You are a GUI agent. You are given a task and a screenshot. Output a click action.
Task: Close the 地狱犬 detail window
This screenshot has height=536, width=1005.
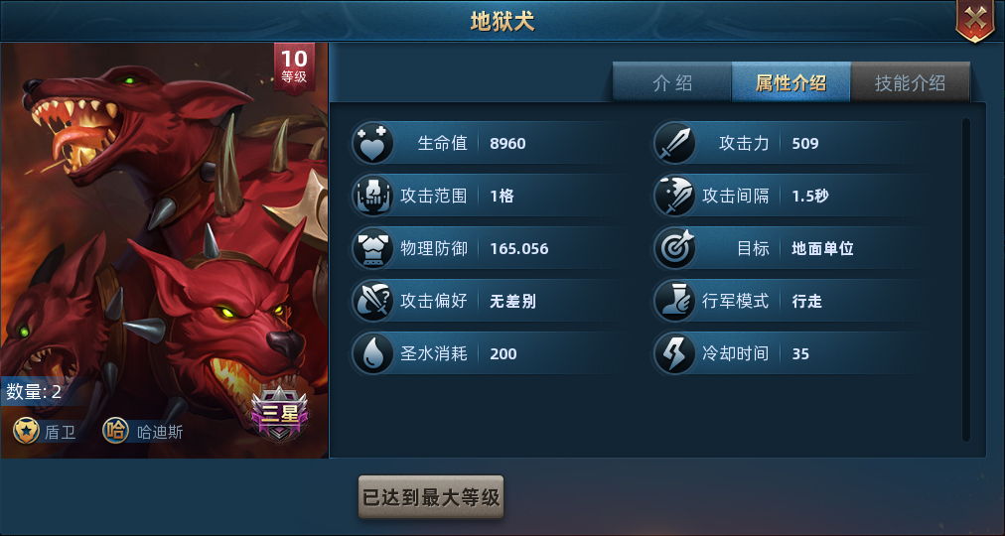pos(975,21)
